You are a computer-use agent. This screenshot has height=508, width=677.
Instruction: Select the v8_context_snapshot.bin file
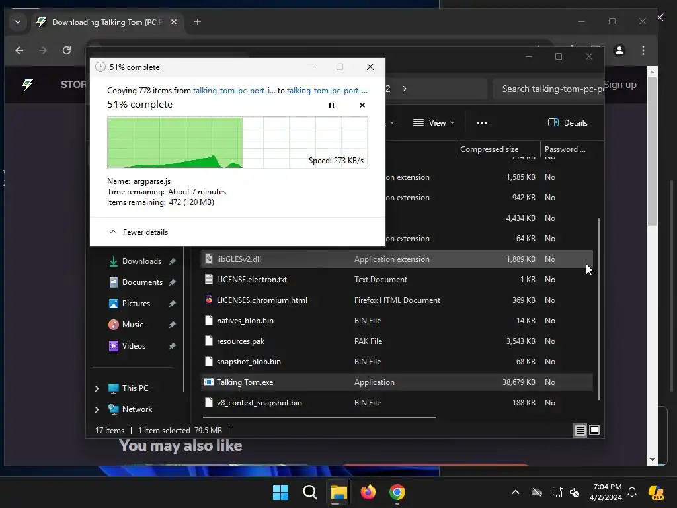397,403
